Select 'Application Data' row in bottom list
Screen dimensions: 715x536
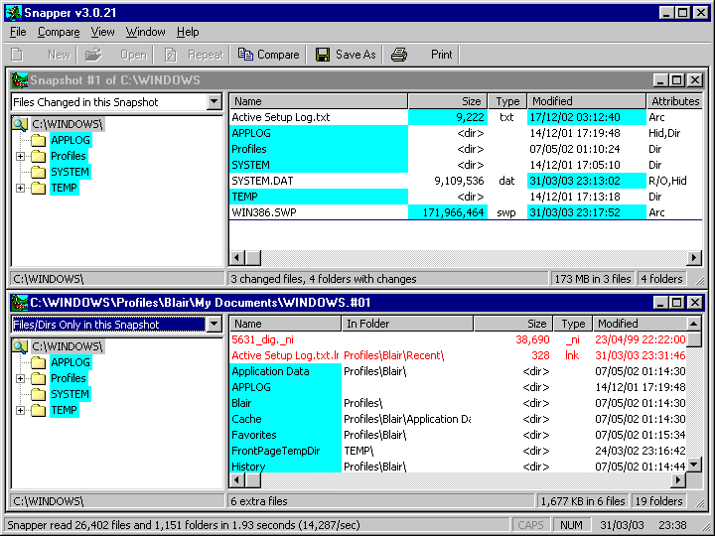[x=458, y=371]
